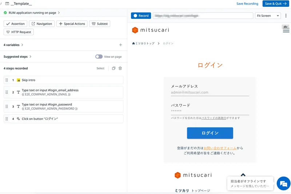Select step 4 Click on button ログイン
Screen dimensions: 291x194
click(x=64, y=119)
